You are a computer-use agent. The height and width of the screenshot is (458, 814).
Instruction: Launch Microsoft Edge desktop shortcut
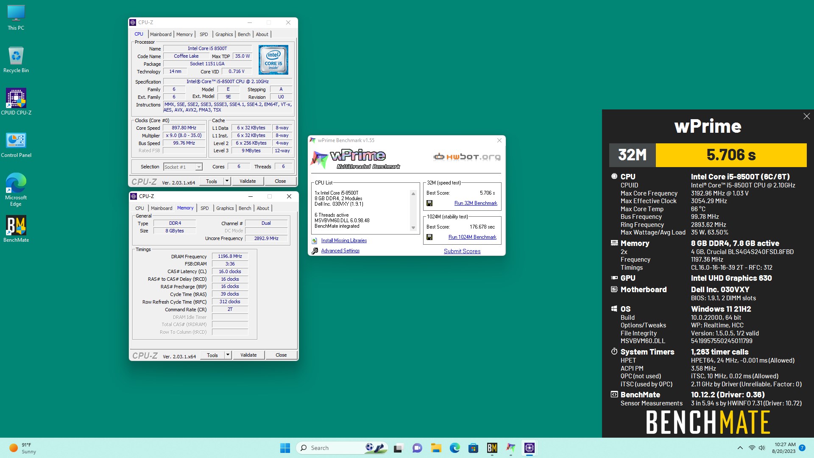pos(16,189)
